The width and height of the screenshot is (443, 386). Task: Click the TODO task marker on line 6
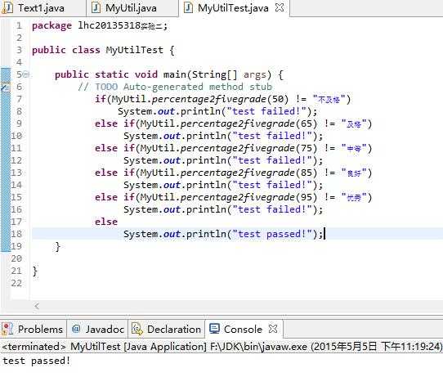(6, 87)
